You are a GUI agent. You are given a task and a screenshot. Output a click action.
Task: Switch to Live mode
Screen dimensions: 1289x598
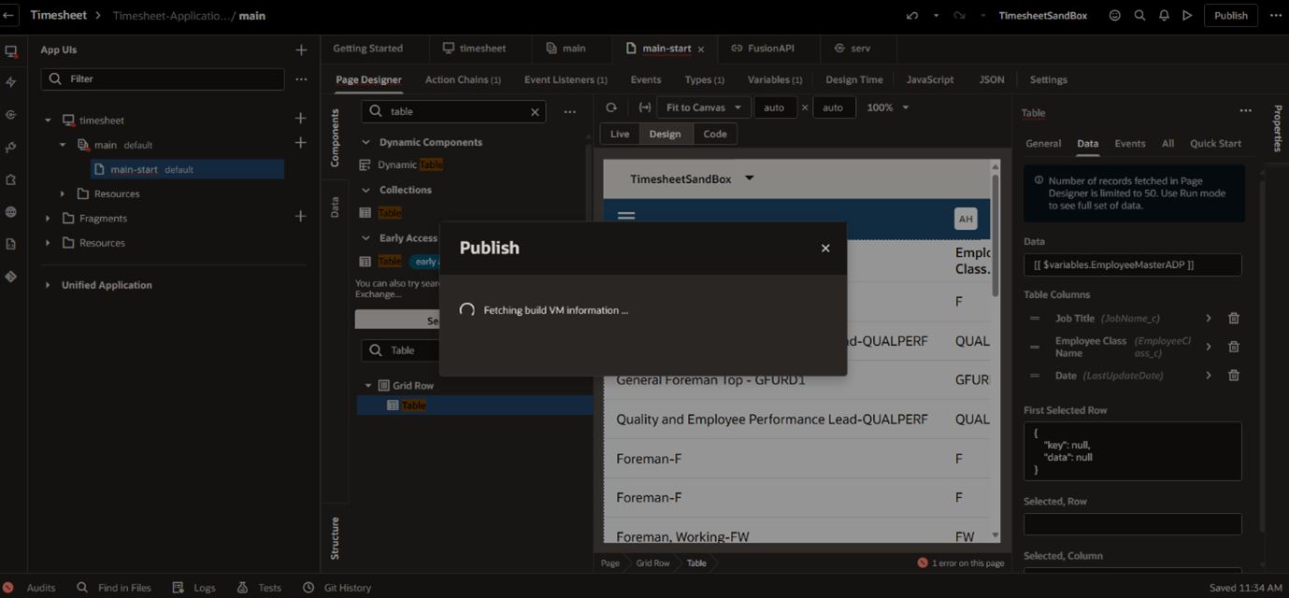point(620,134)
